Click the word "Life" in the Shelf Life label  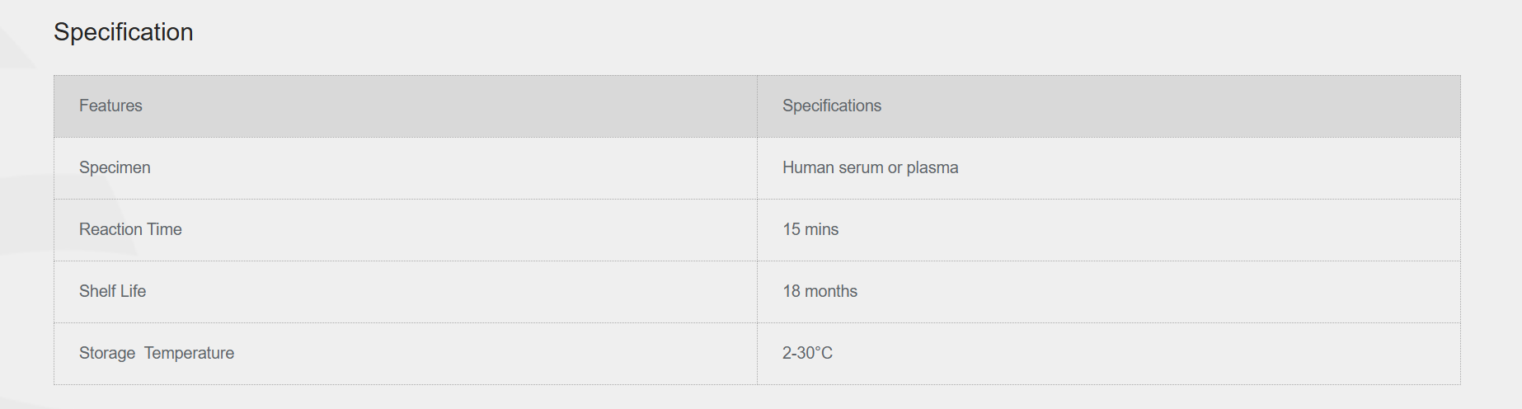pos(133,291)
